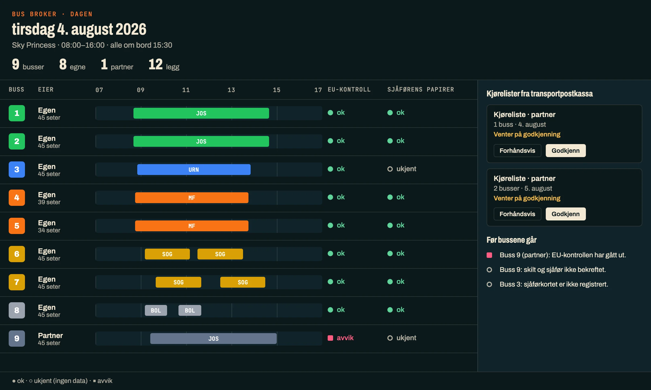Screen dimensions: 651x390
Task: Select the JOS leg bar on bus 2
Action: (x=201, y=141)
